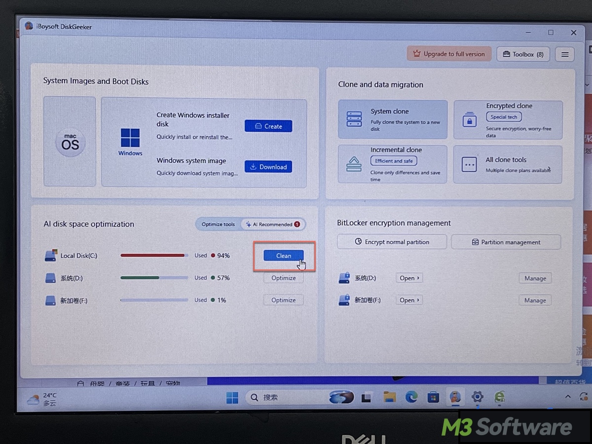592x444 pixels.
Task: Click the 系统(D:) usage bar
Action: point(154,278)
